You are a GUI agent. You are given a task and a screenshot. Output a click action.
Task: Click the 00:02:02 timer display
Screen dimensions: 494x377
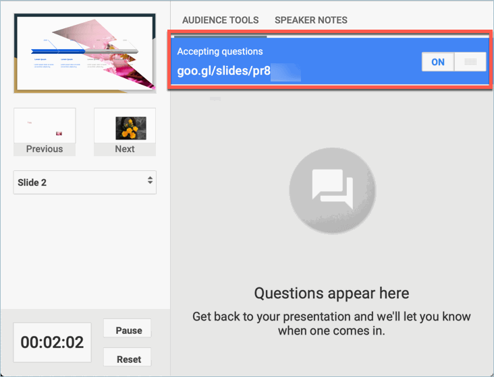[x=52, y=343]
